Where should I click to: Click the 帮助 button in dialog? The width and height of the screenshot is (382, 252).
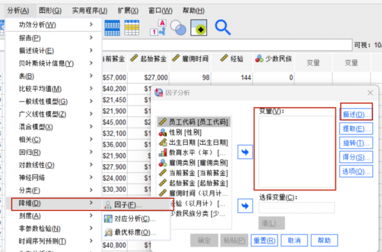point(324,241)
